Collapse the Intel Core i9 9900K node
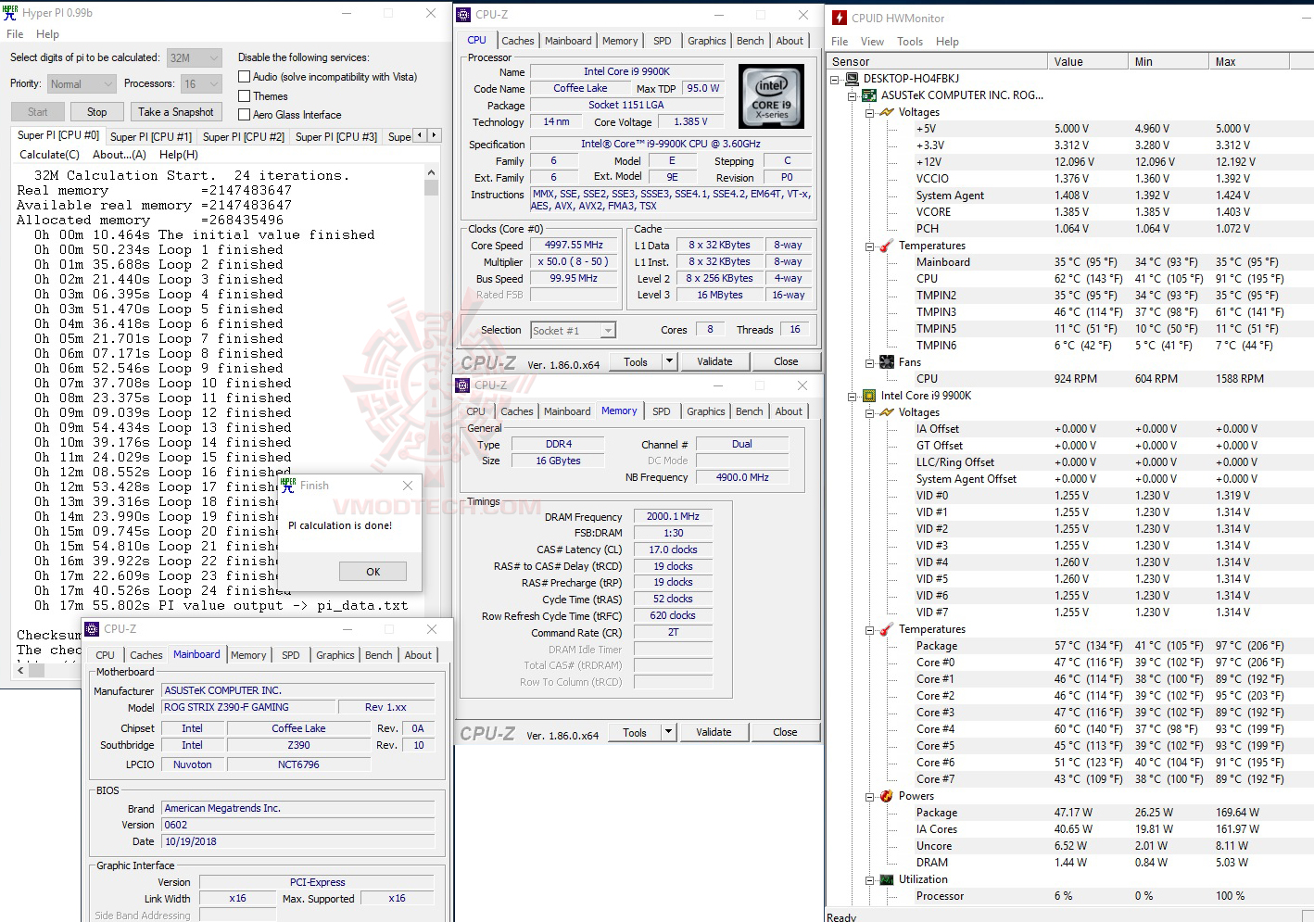1314x922 pixels. [x=852, y=396]
